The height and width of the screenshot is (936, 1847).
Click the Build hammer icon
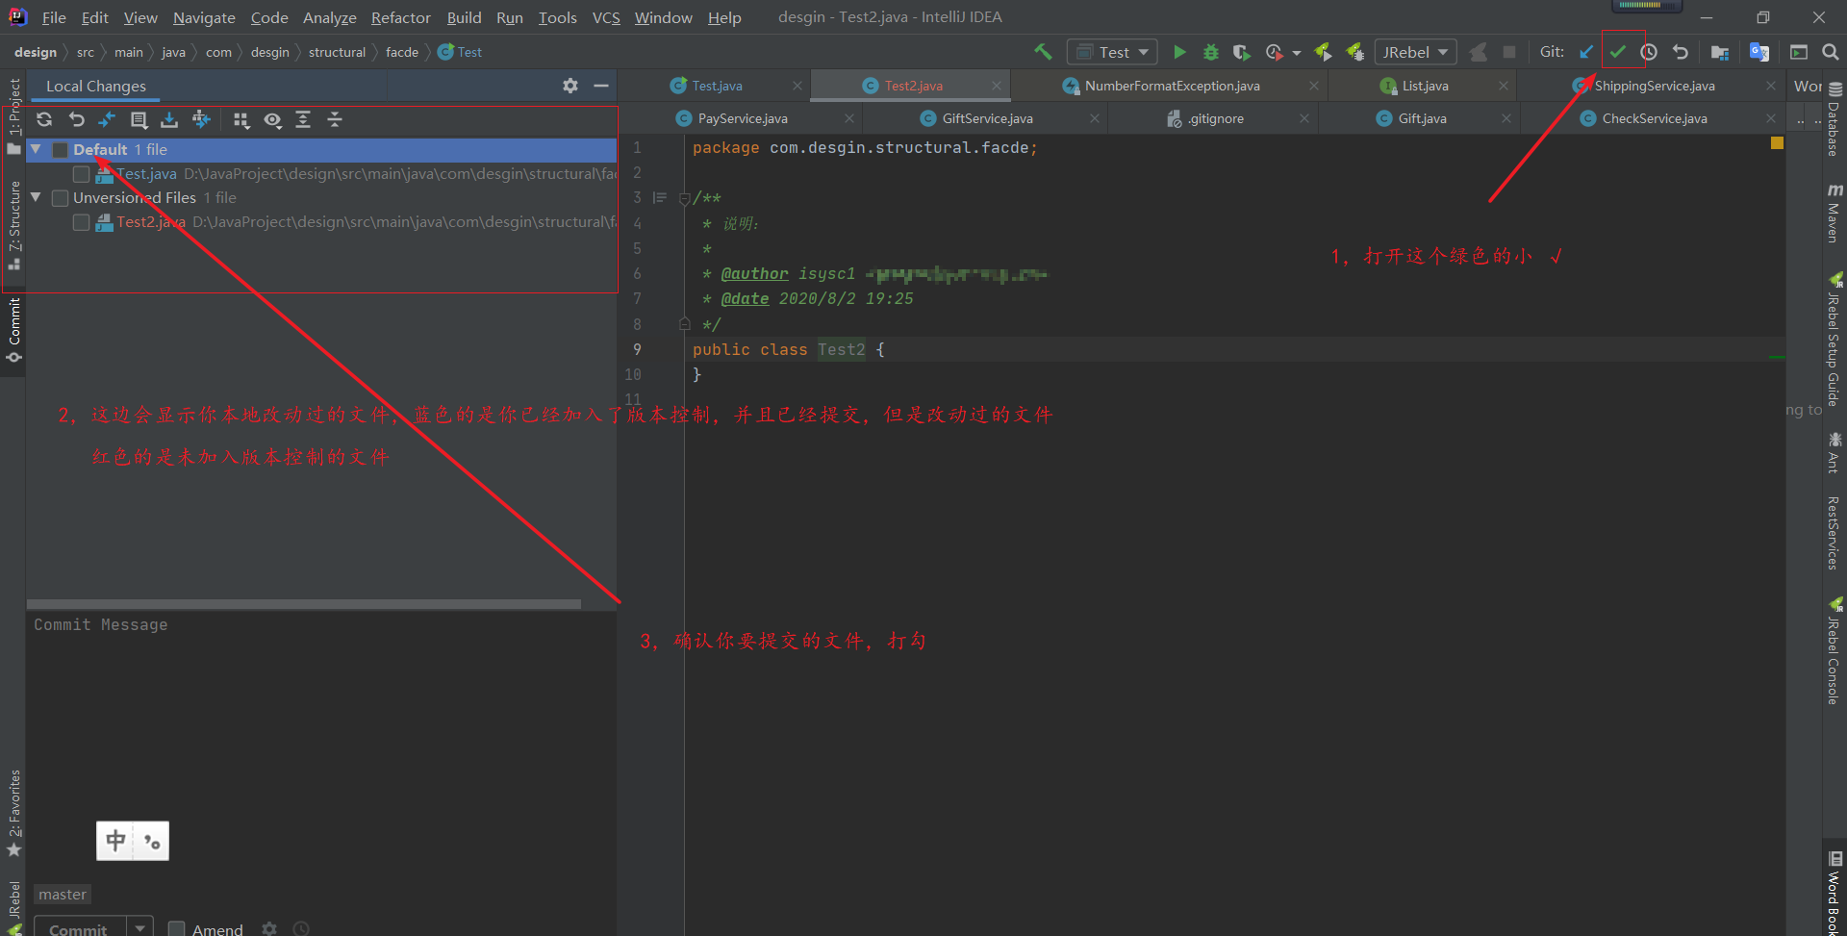[1043, 52]
